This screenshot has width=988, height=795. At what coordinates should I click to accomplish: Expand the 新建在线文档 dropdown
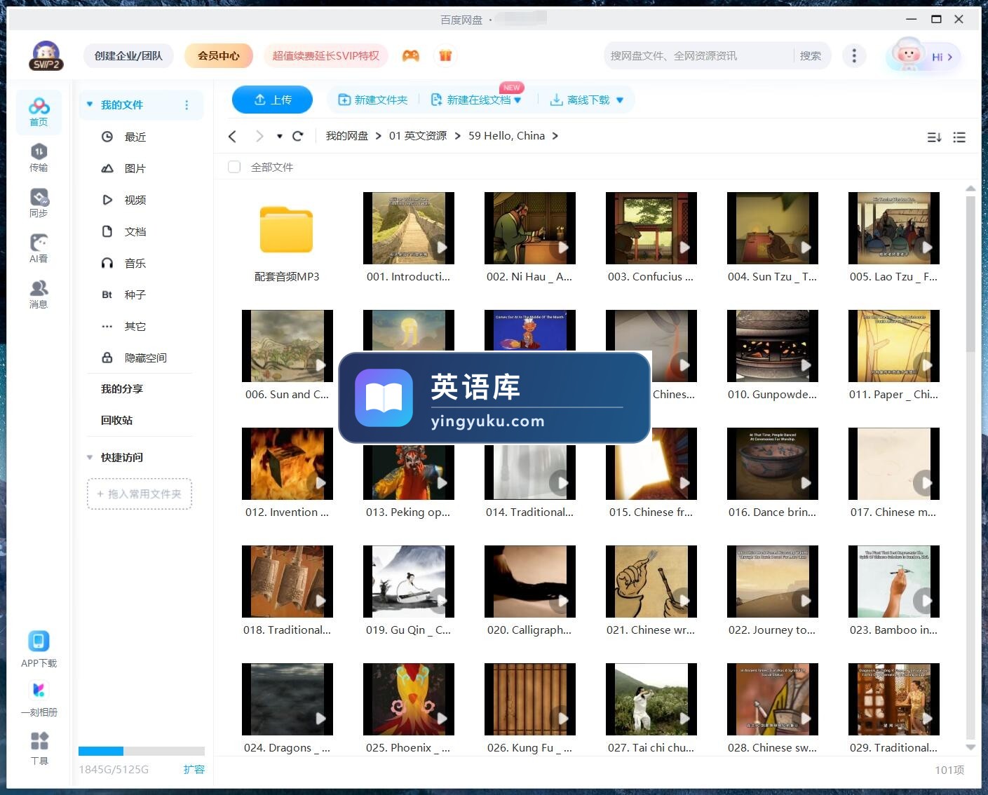point(517,100)
